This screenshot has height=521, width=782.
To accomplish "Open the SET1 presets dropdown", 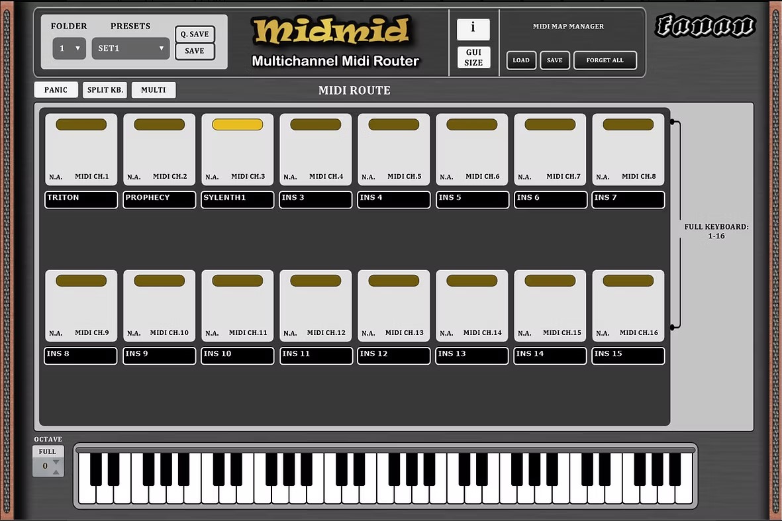I will pos(130,48).
